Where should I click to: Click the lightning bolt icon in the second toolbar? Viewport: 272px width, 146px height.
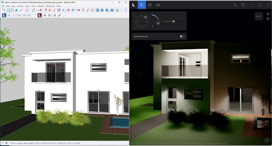click(x=45, y=15)
